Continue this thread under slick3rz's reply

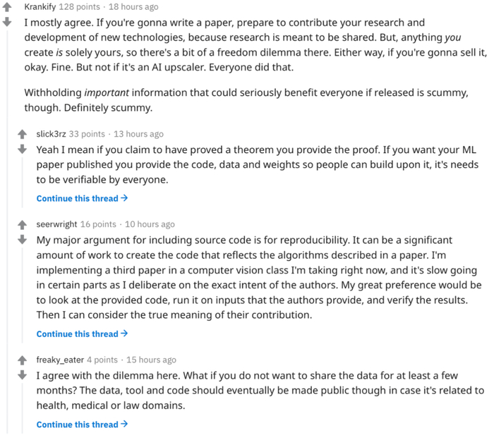(x=82, y=199)
